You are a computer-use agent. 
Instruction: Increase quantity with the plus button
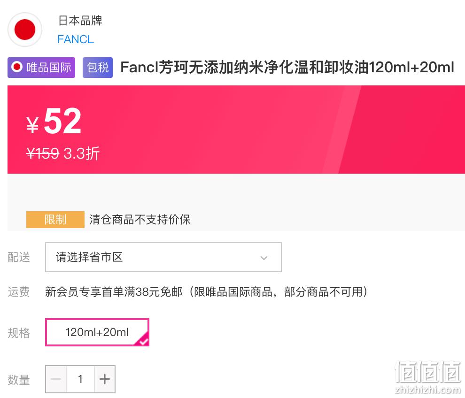point(105,379)
